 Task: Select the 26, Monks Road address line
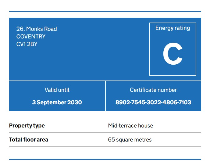point(37,29)
